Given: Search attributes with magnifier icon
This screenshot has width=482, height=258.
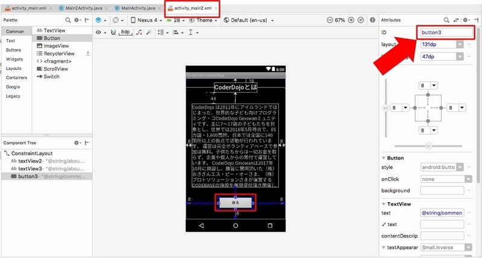Looking at the screenshot, I should pyautogui.click(x=446, y=20).
